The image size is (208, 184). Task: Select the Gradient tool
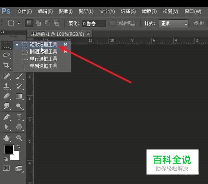(x=19, y=96)
